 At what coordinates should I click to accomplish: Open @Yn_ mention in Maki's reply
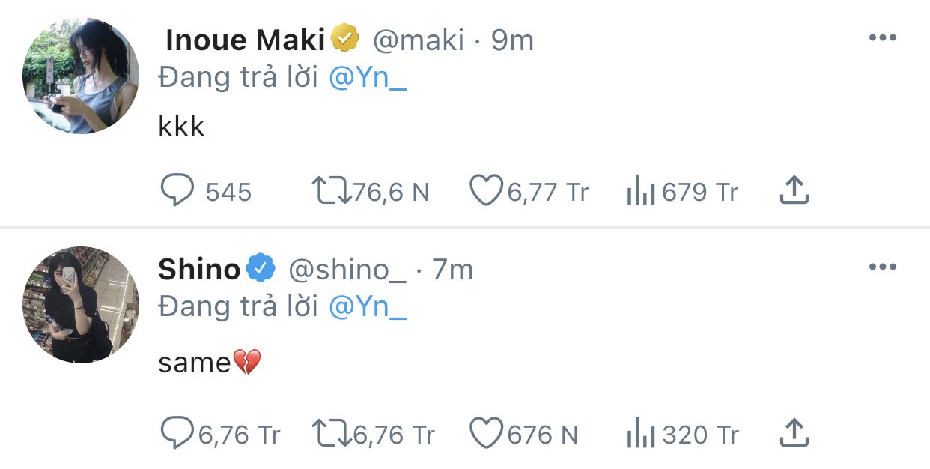[368, 78]
